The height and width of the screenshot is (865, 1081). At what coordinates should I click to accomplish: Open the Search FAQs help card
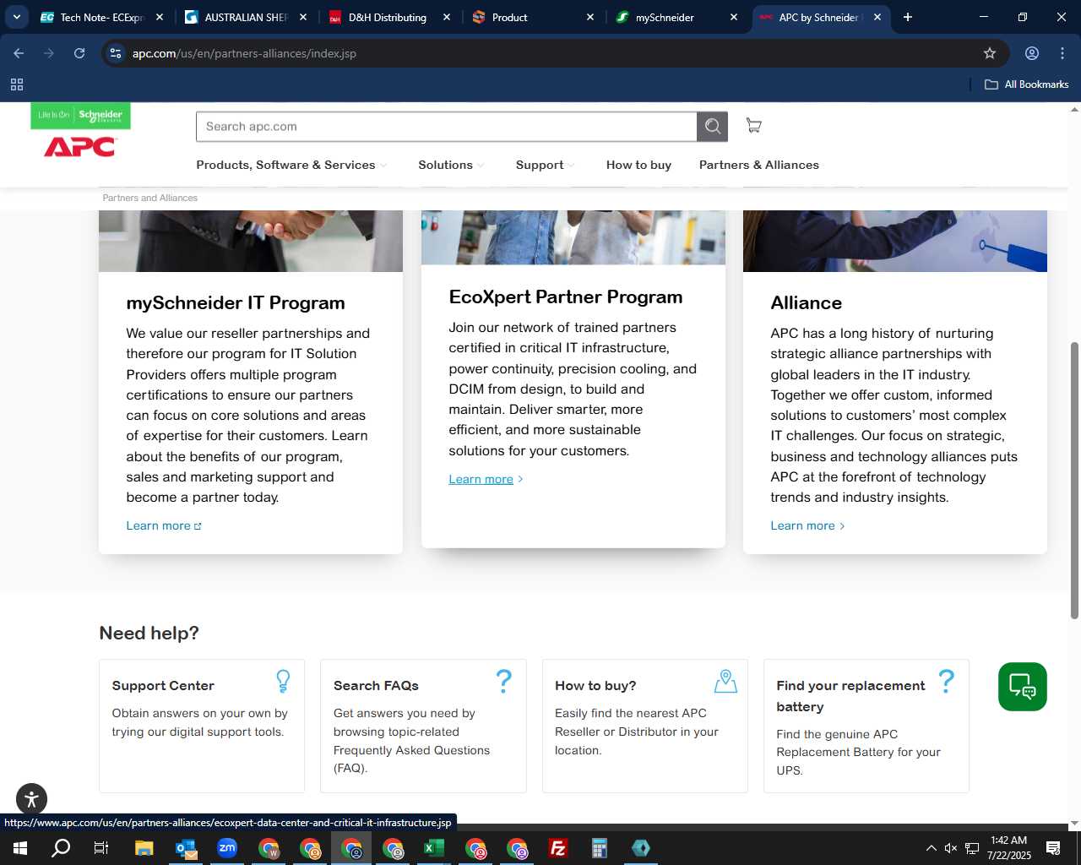coord(423,726)
